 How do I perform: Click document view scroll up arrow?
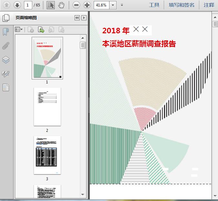pyautogui.click(x=215, y=17)
